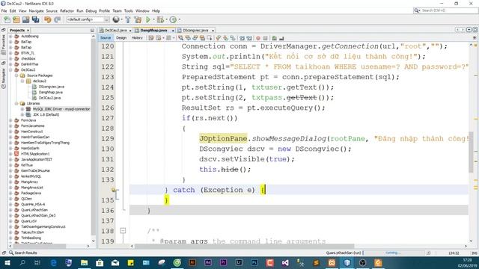Collapse the code fold at line 138

click(x=123, y=231)
